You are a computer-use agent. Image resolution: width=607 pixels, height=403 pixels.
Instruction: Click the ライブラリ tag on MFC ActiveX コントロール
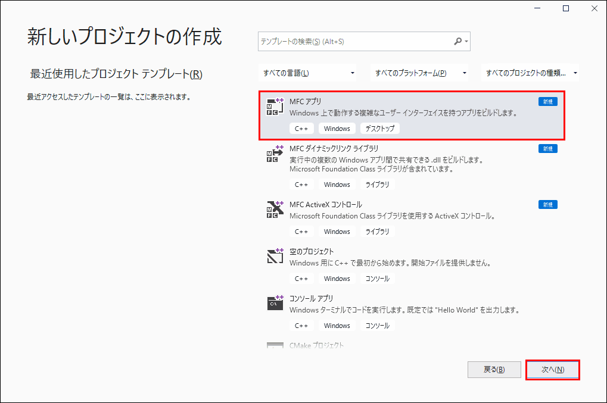click(378, 232)
